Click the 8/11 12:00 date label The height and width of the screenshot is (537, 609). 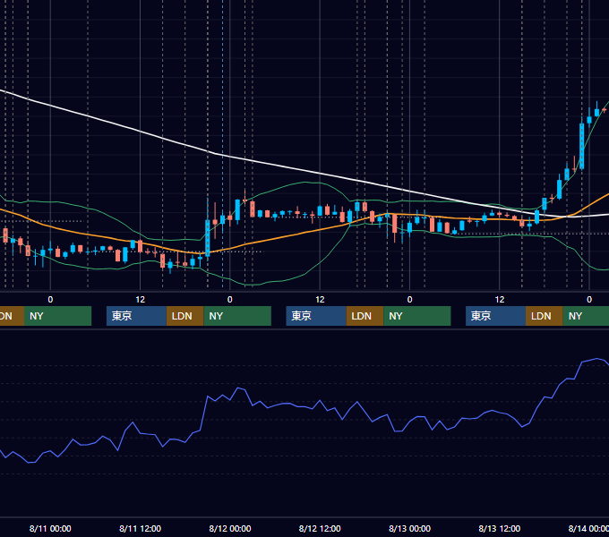click(x=140, y=528)
